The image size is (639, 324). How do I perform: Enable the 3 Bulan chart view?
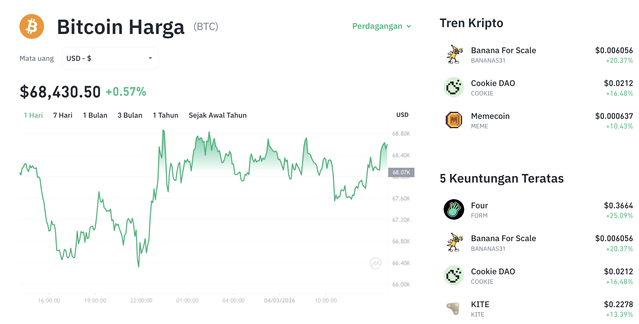point(130,115)
